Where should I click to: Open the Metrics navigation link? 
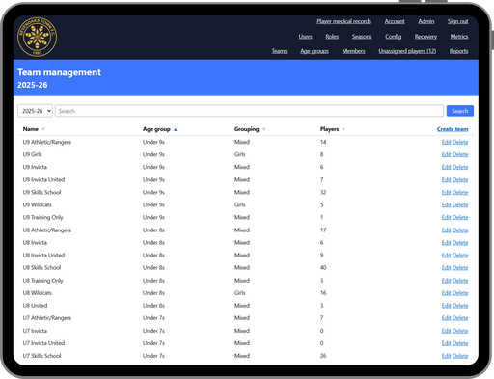[459, 37]
